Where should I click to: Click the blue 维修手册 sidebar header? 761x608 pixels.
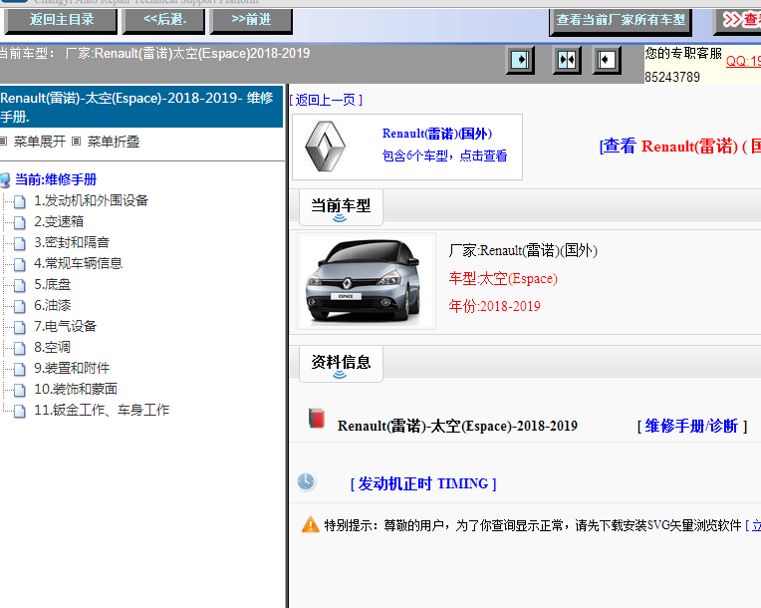[x=141, y=107]
